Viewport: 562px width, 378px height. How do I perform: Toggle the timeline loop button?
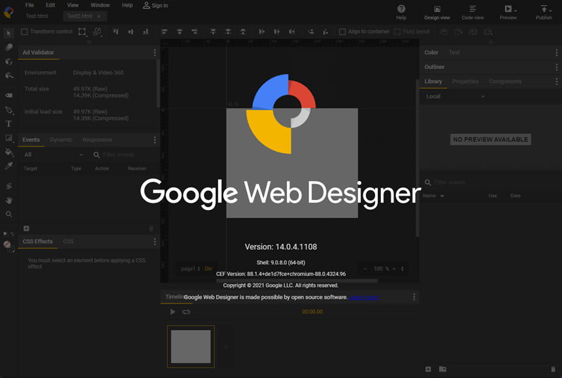186,312
